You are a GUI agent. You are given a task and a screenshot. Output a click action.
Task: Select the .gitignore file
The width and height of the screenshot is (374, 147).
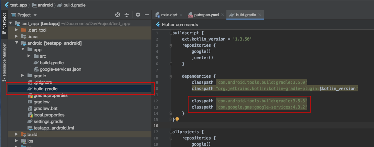click(43, 82)
